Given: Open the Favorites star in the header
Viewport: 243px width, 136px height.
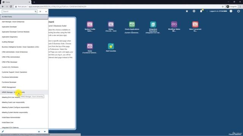Looking at the screenshot, I should click(x=187, y=11).
